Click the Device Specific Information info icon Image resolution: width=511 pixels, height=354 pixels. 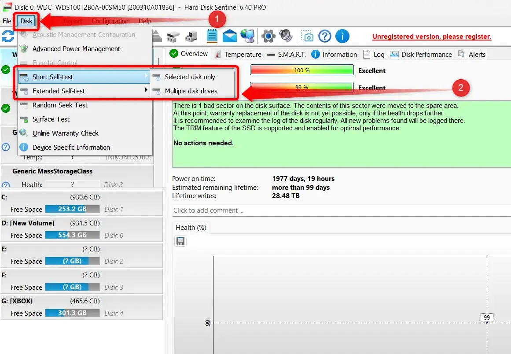(23, 147)
